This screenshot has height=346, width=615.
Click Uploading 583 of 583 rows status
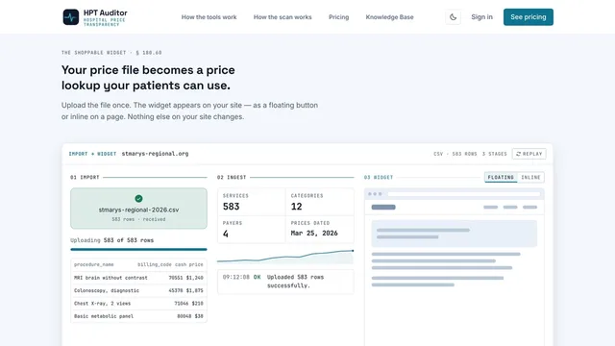coord(112,240)
